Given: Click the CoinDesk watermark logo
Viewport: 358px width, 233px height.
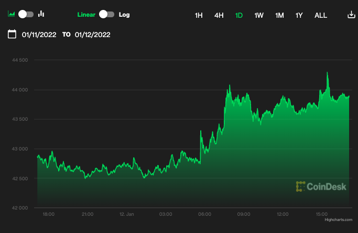Looking at the screenshot, I should (321, 186).
